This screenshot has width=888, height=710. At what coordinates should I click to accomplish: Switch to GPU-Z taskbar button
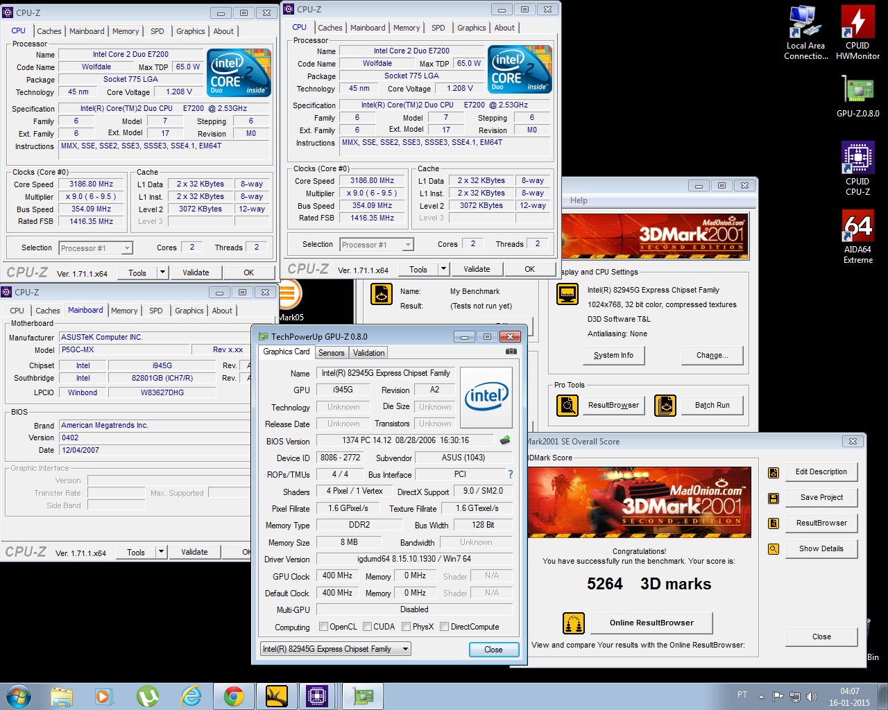362,695
